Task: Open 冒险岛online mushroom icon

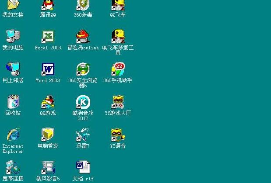Action: (83, 36)
